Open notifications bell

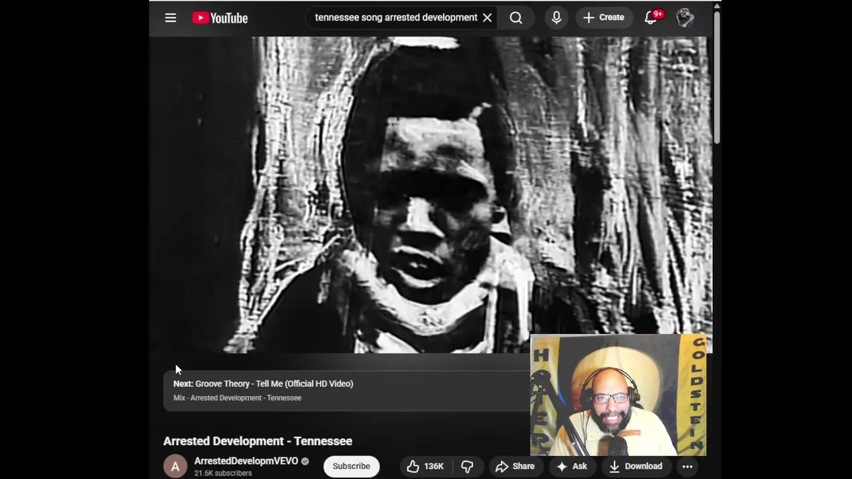651,17
